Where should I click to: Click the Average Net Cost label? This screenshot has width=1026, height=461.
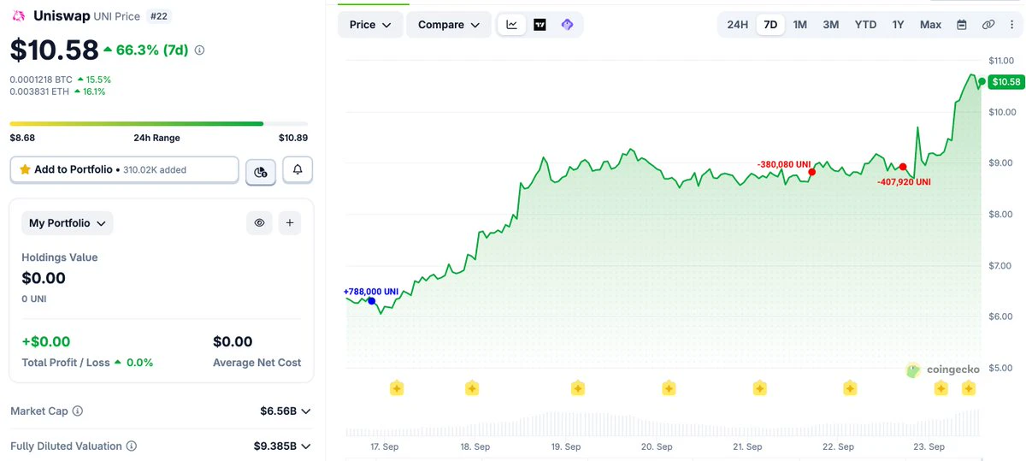(x=256, y=363)
